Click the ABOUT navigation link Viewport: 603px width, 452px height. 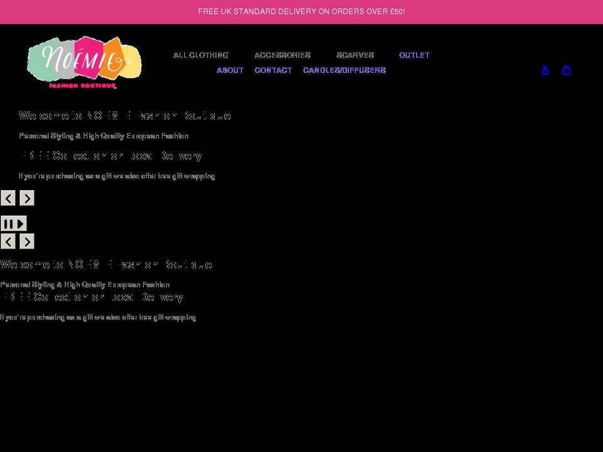point(230,70)
